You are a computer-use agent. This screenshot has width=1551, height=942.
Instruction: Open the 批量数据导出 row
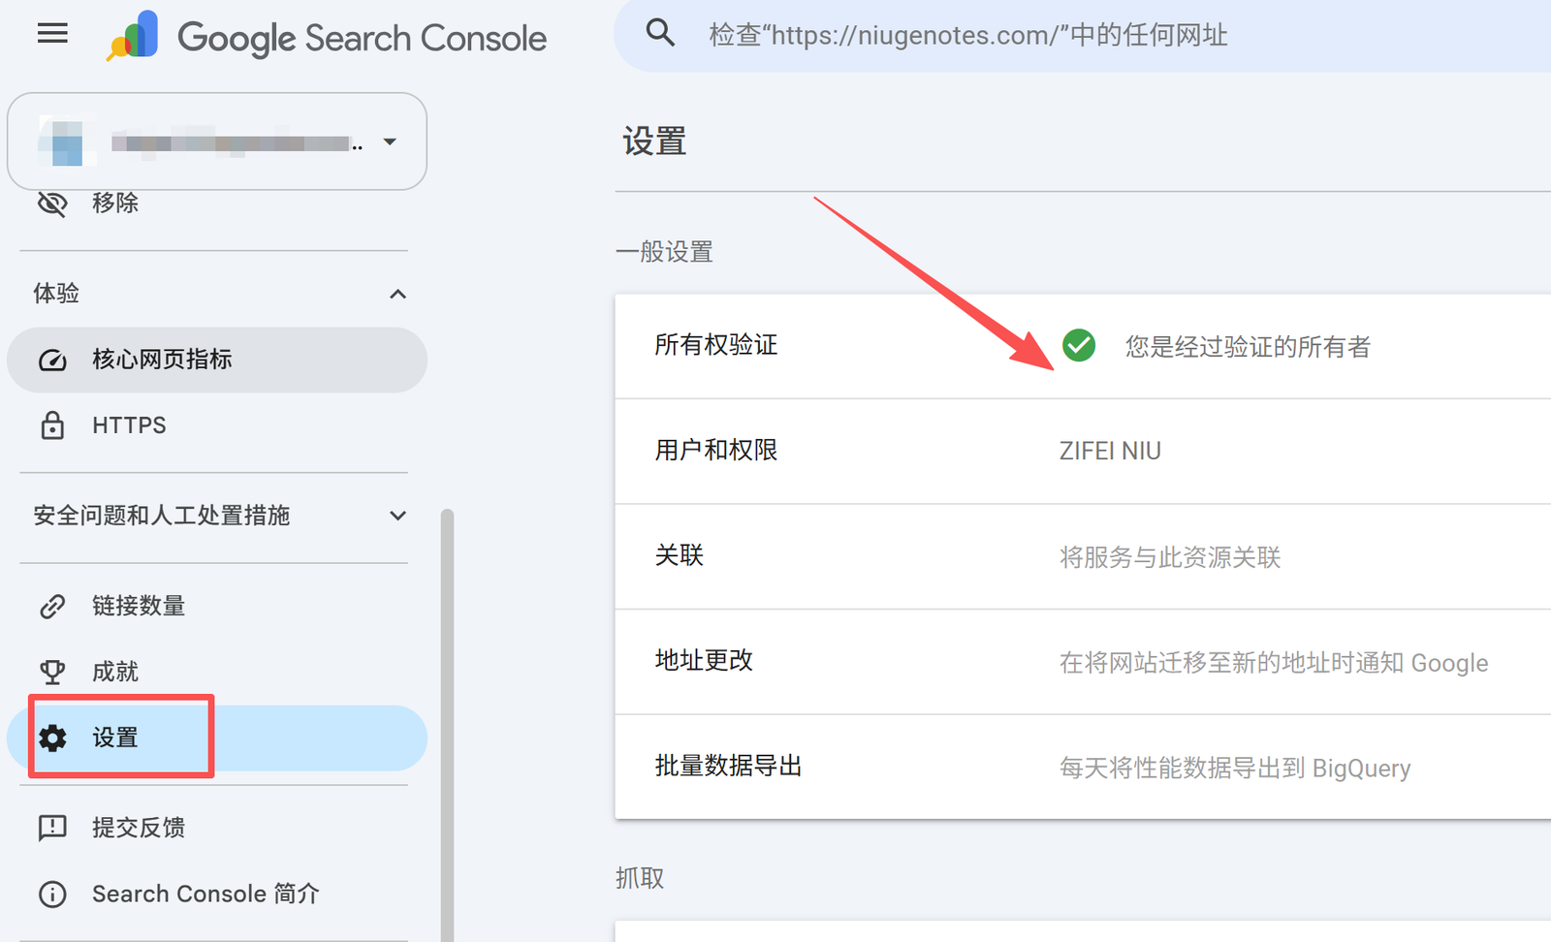point(1083,767)
